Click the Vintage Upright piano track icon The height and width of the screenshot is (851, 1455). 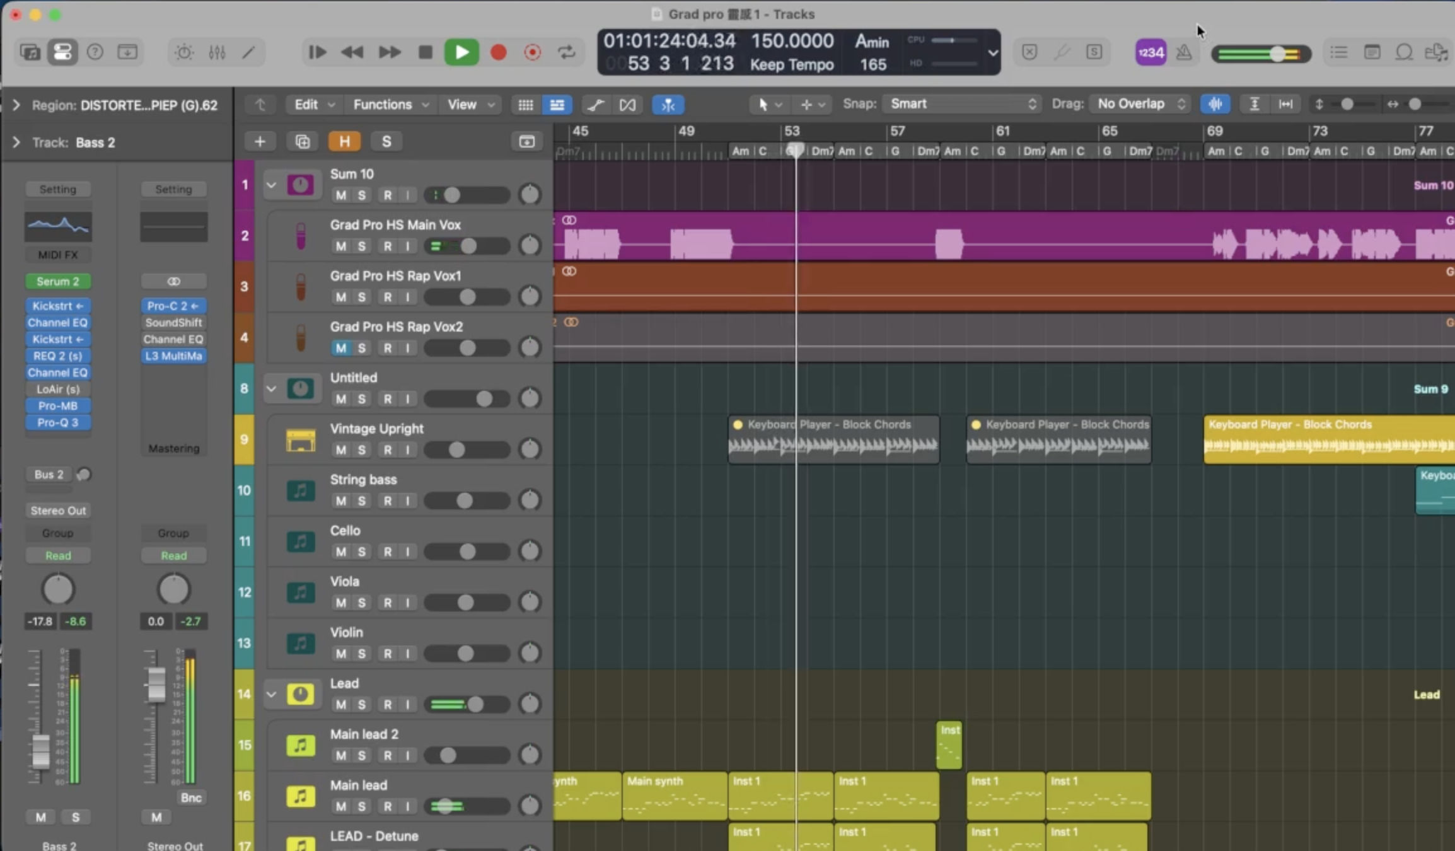(x=300, y=440)
